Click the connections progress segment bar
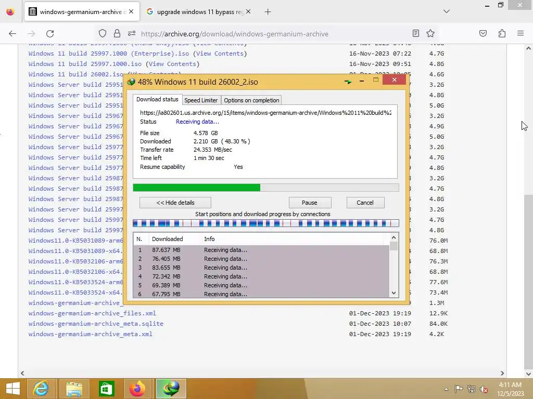533x399 pixels. point(266,223)
